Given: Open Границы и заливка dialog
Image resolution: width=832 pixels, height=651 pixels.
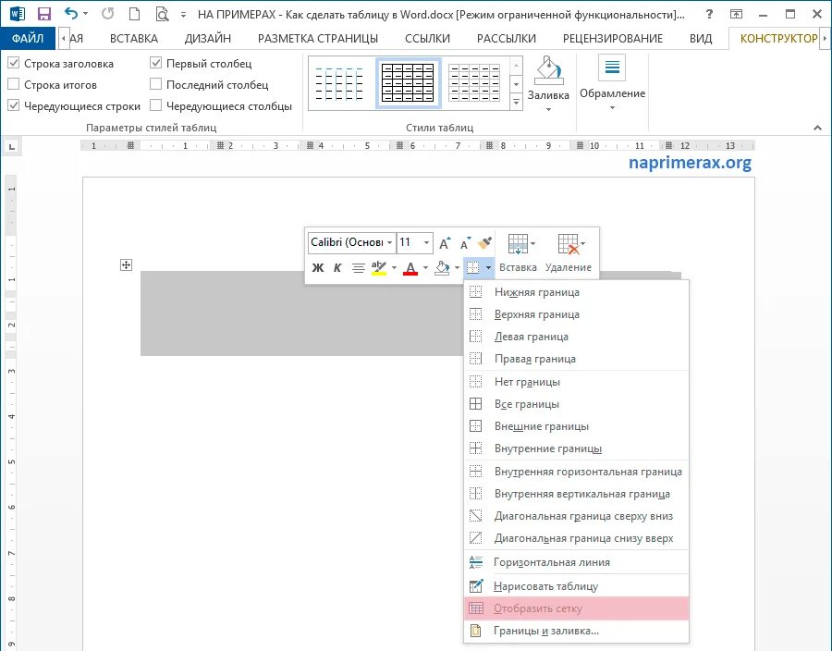Looking at the screenshot, I should click(576, 631).
